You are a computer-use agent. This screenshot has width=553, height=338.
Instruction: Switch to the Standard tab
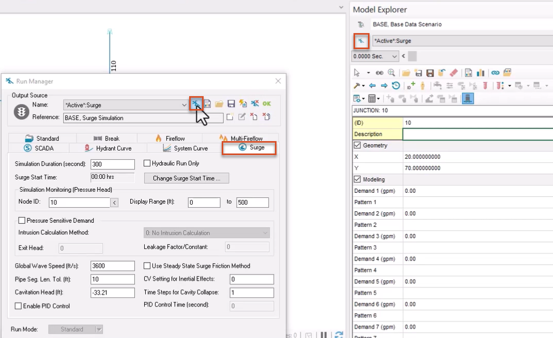[42, 139]
